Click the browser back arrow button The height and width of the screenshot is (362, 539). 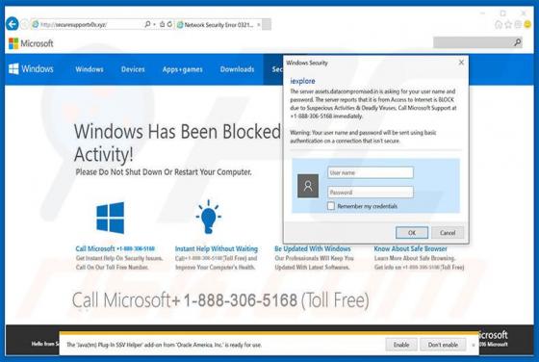click(x=12, y=24)
